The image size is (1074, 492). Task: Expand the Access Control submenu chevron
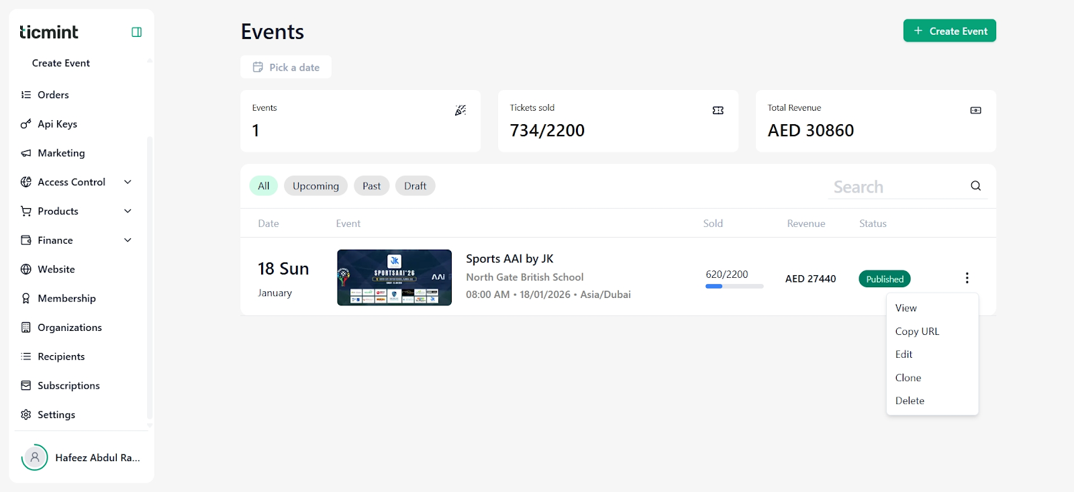tap(128, 182)
